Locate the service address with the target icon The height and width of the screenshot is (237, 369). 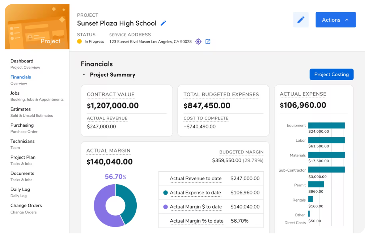[198, 42]
